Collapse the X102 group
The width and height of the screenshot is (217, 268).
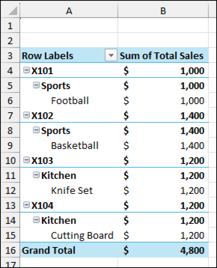[26, 116]
